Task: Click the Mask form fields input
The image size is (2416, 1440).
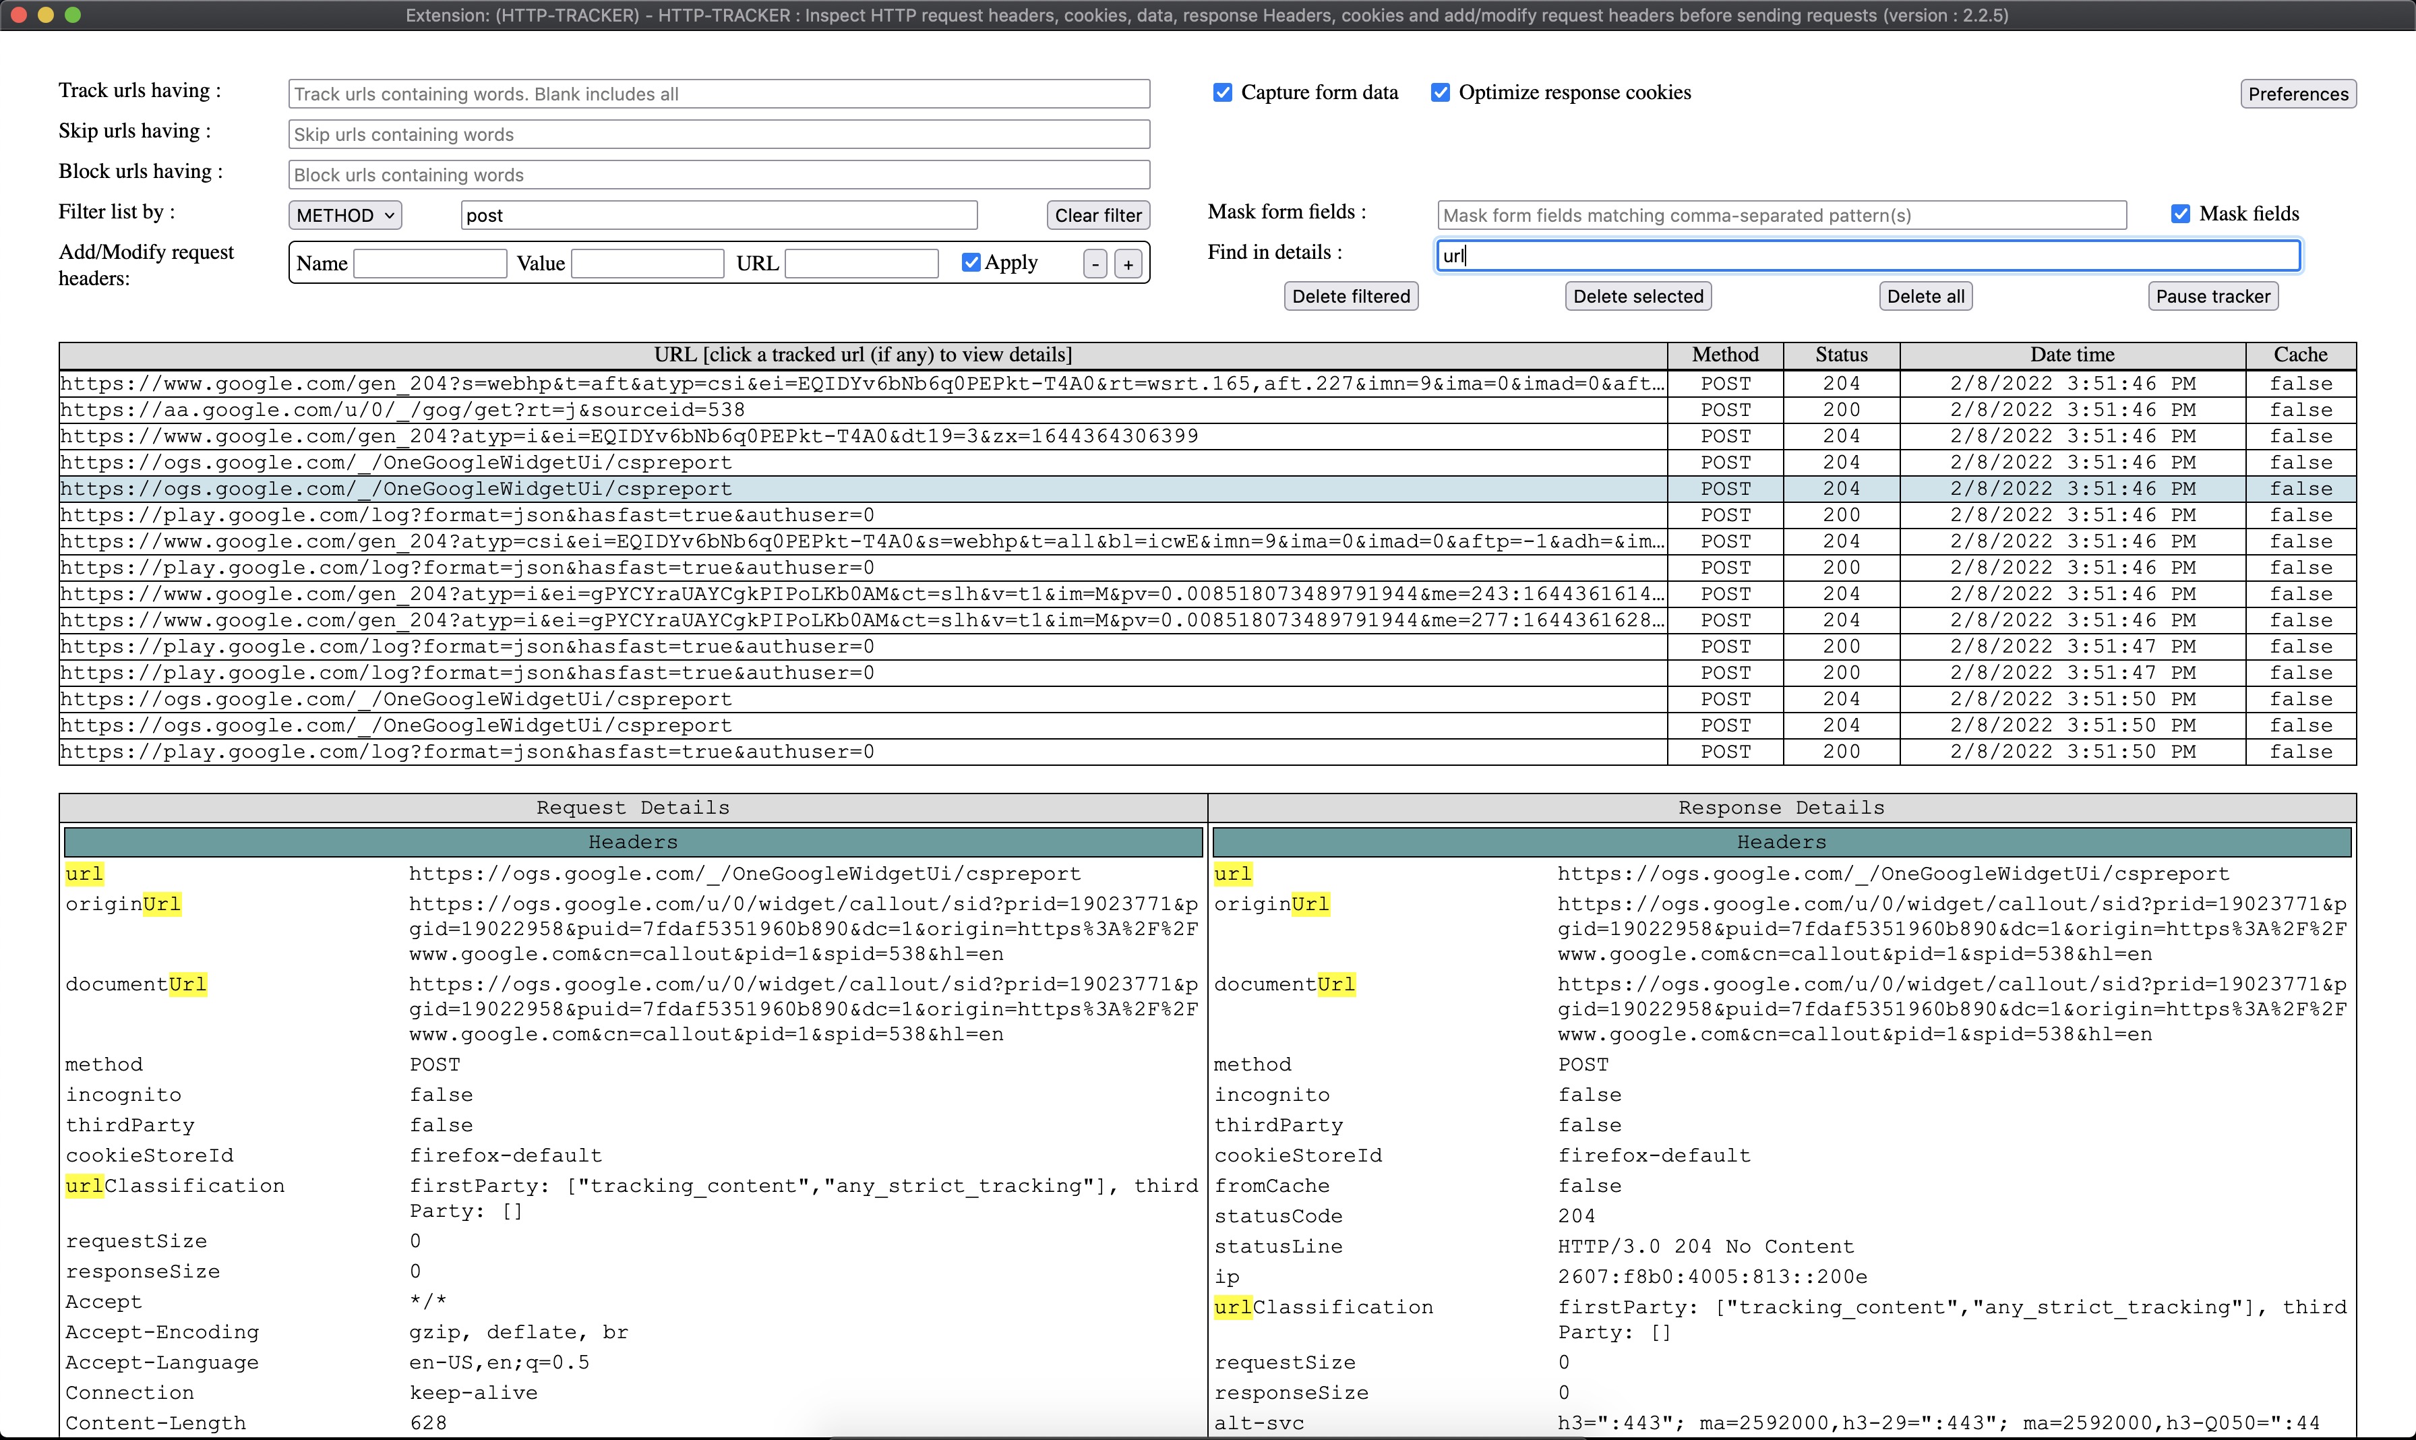Action: [x=1780, y=216]
